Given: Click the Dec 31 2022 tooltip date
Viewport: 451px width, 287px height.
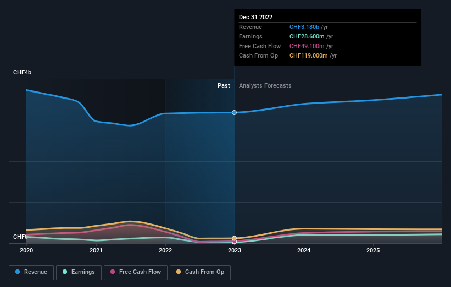Looking at the screenshot, I should click(255, 17).
